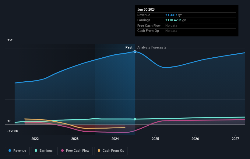250x159 pixels.
Task: Toggle the Cash From Op legend button
Action: pos(111,151)
